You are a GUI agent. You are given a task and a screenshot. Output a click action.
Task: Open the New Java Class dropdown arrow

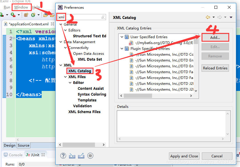click(38, 15)
